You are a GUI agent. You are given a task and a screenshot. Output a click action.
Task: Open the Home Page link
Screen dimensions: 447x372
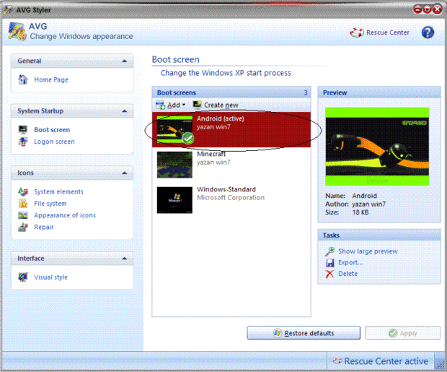tap(51, 79)
